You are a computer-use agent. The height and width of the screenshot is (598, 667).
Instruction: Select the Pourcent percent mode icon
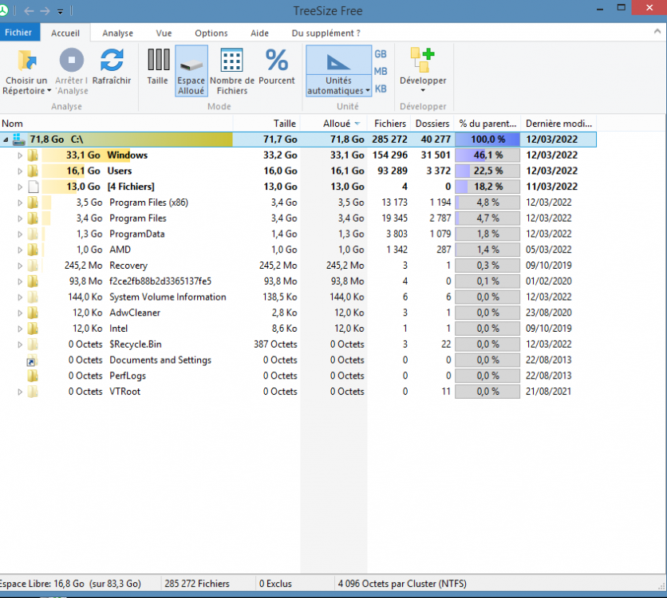[x=277, y=61]
